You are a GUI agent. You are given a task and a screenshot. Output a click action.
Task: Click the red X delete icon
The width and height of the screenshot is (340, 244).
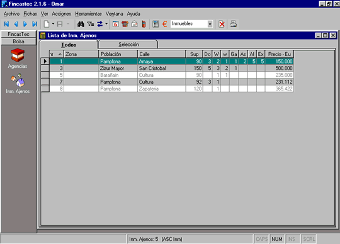coord(222,24)
